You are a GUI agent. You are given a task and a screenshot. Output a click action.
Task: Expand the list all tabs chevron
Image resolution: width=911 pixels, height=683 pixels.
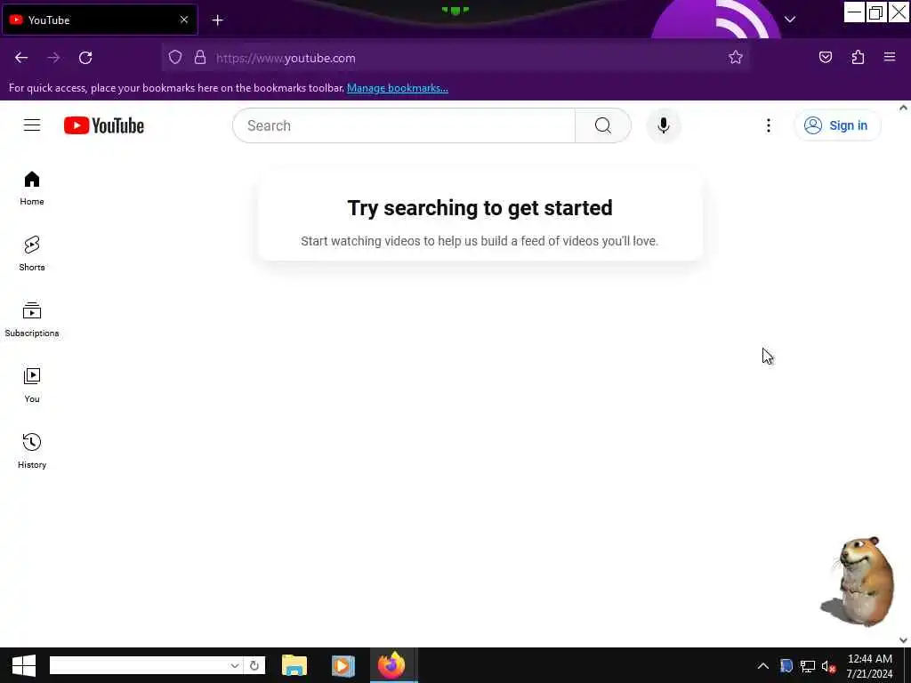click(790, 20)
